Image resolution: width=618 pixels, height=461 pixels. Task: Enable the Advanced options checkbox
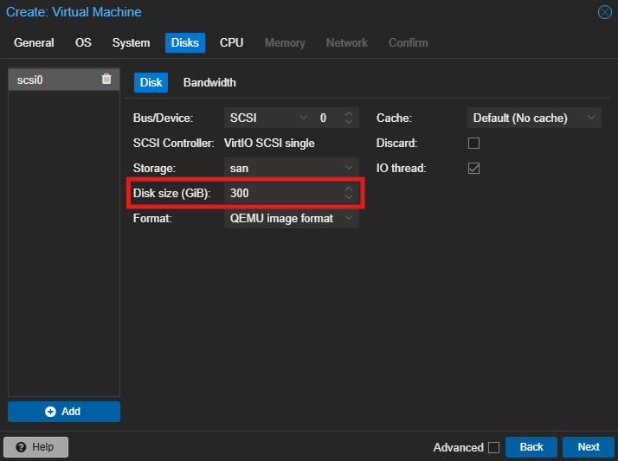coord(493,448)
